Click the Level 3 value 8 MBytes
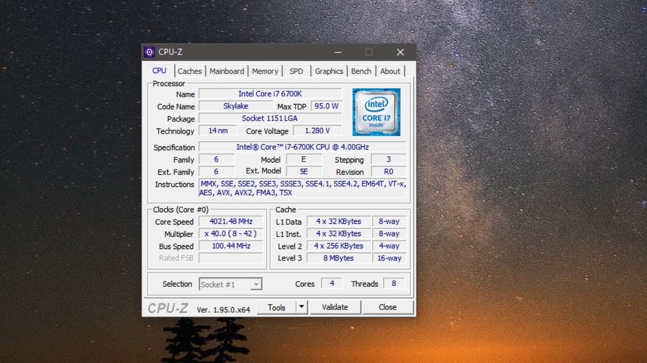The width and height of the screenshot is (647, 363). point(339,258)
